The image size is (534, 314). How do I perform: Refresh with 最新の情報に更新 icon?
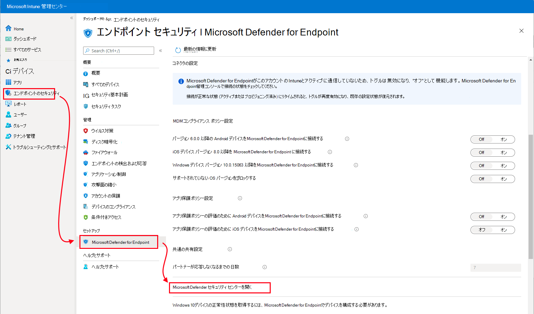[x=178, y=50]
